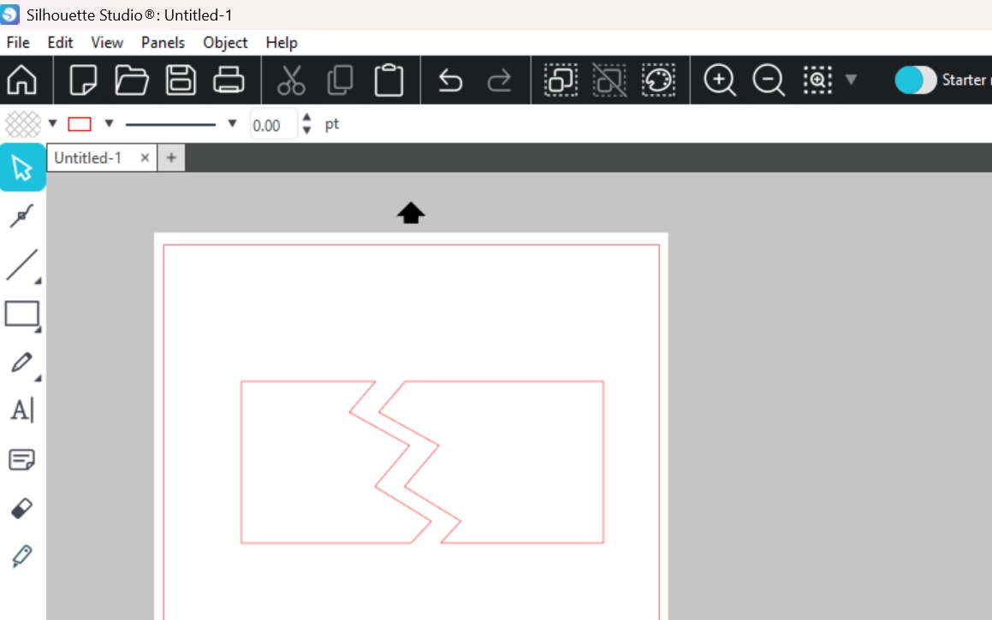This screenshot has width=992, height=620.
Task: Expand the fill pattern dropdown arrow
Action: pos(53,124)
